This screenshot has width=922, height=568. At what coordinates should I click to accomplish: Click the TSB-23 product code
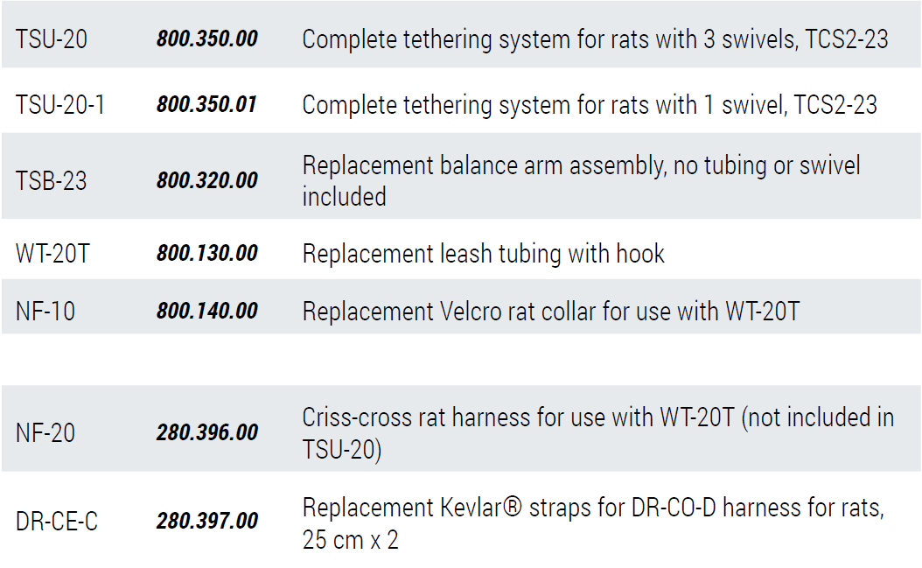[x=51, y=181]
